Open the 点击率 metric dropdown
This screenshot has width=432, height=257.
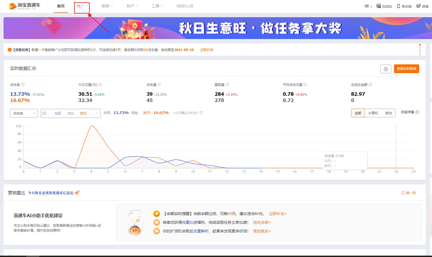24,113
